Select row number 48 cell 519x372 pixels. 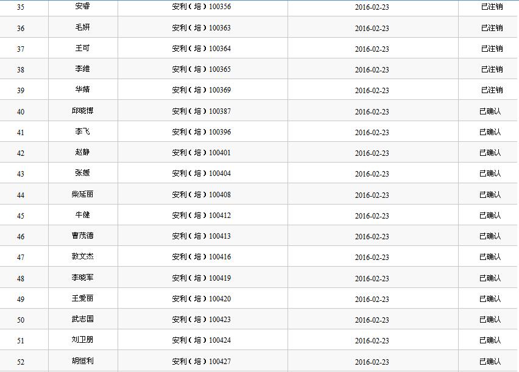[x=21, y=279]
